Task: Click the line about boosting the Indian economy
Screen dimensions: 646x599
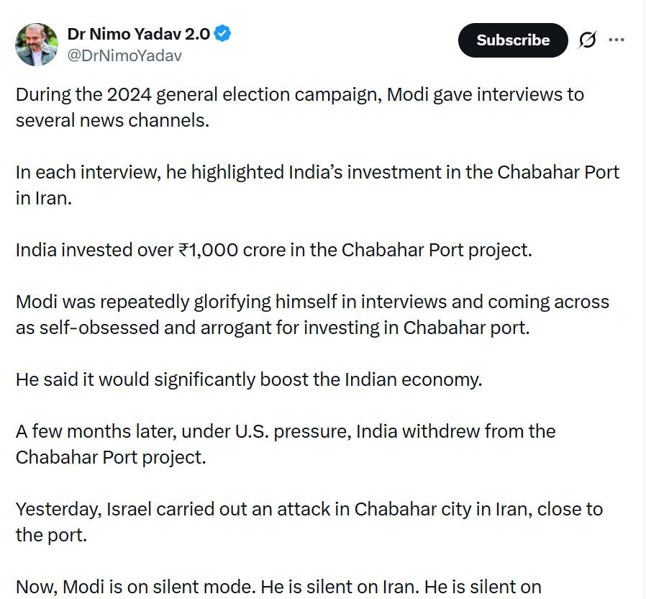Action: click(248, 379)
